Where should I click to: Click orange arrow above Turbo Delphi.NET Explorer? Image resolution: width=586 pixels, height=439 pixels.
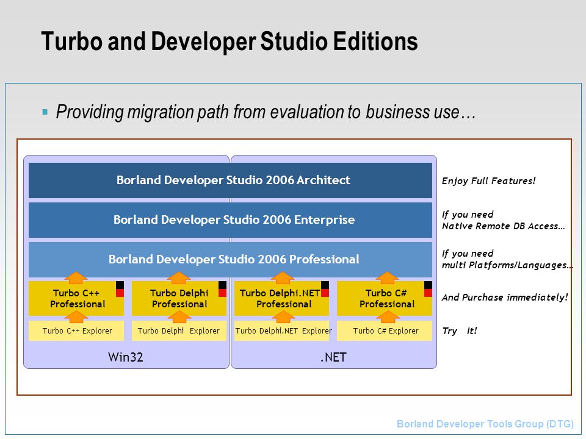283,317
